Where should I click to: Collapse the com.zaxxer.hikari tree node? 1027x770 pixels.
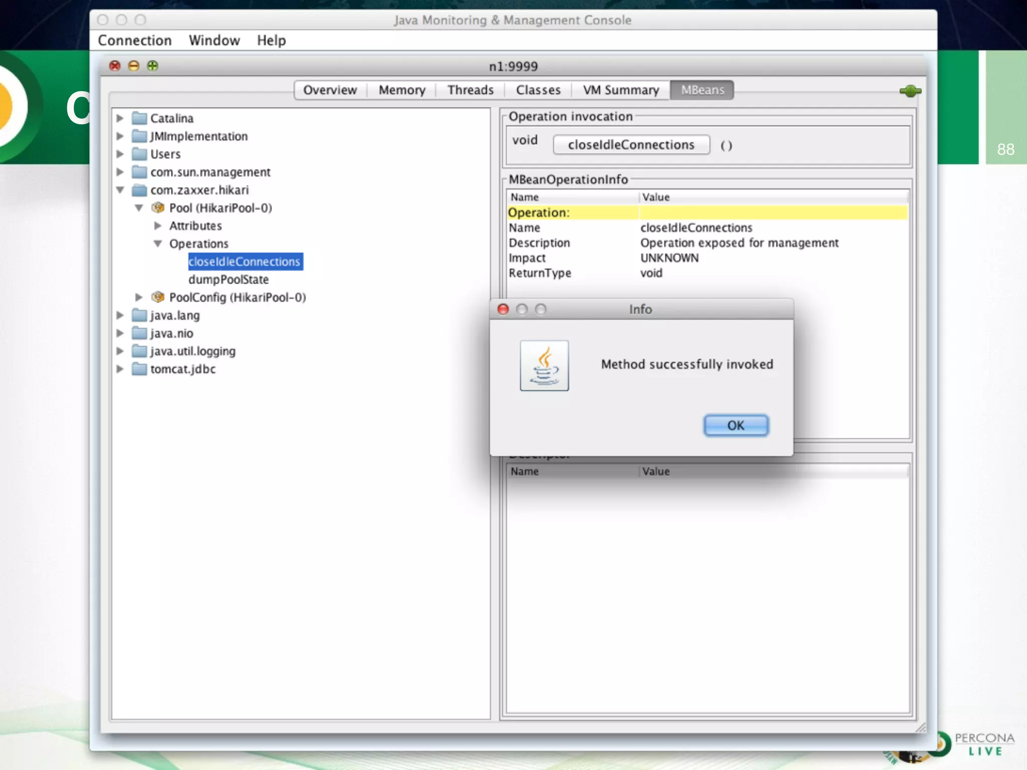[x=120, y=190]
